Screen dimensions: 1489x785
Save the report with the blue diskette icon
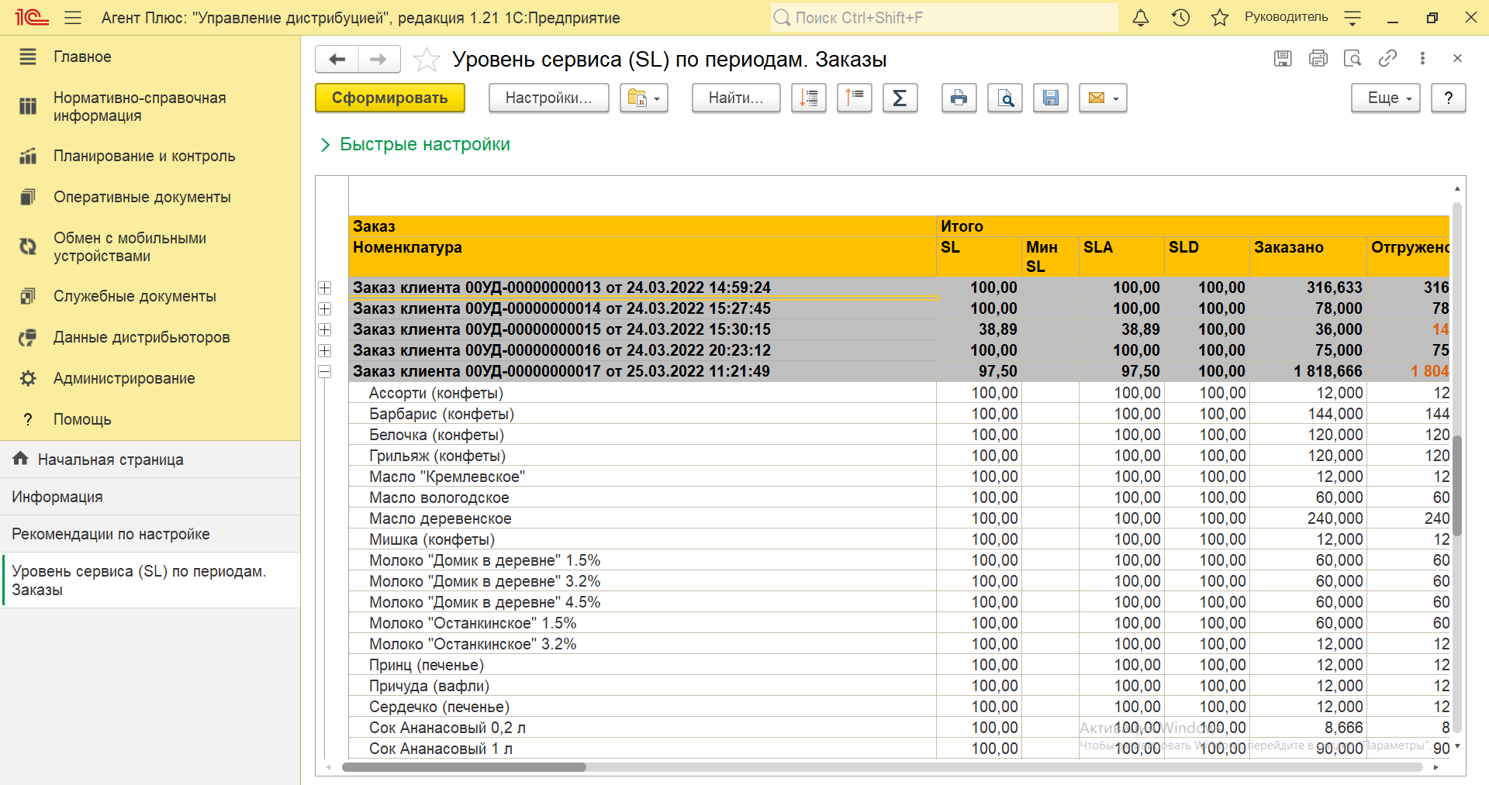point(1051,98)
